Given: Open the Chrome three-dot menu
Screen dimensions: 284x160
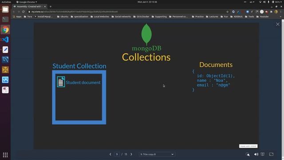Looking at the screenshot, I should click(x=281, y=12).
